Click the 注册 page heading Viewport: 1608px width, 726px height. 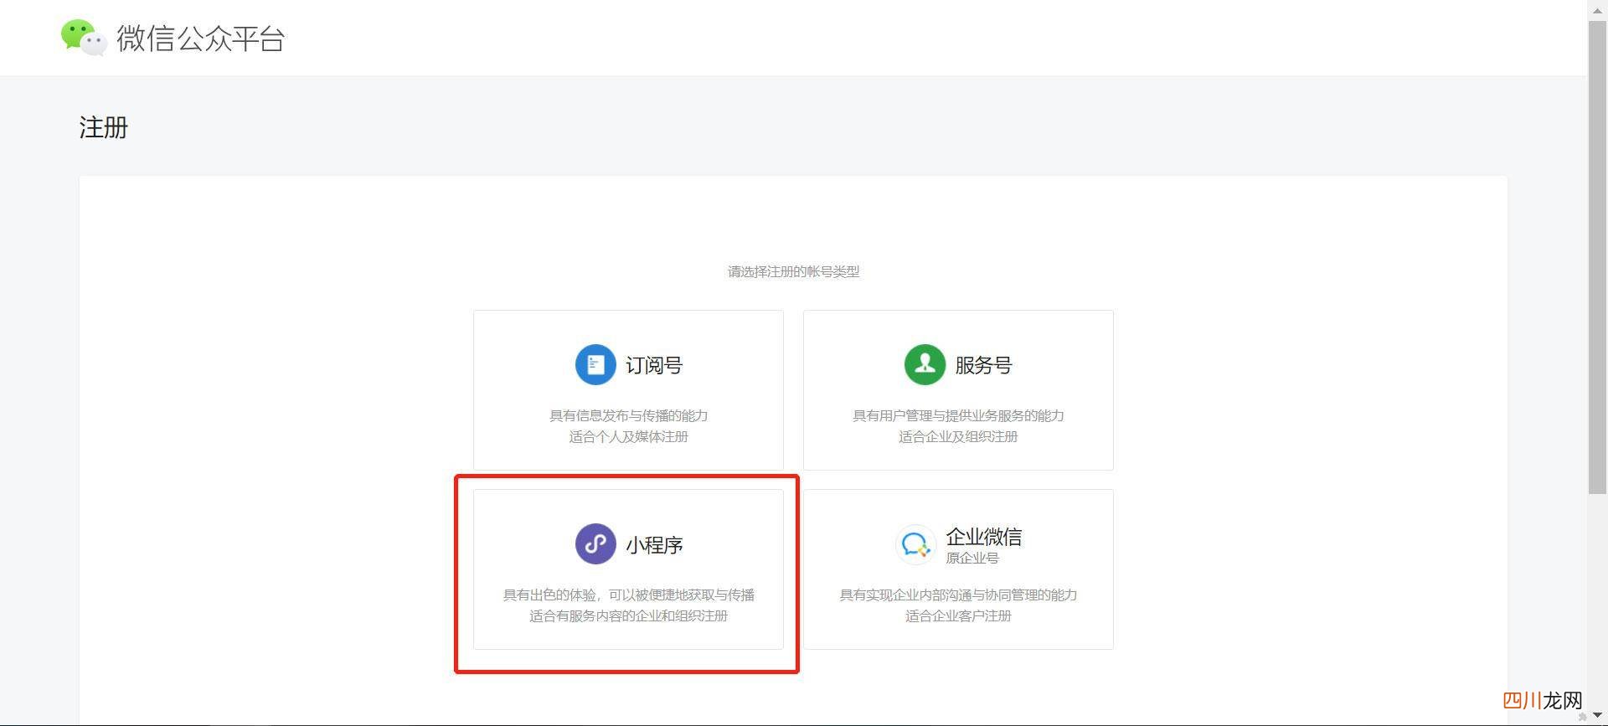click(104, 127)
